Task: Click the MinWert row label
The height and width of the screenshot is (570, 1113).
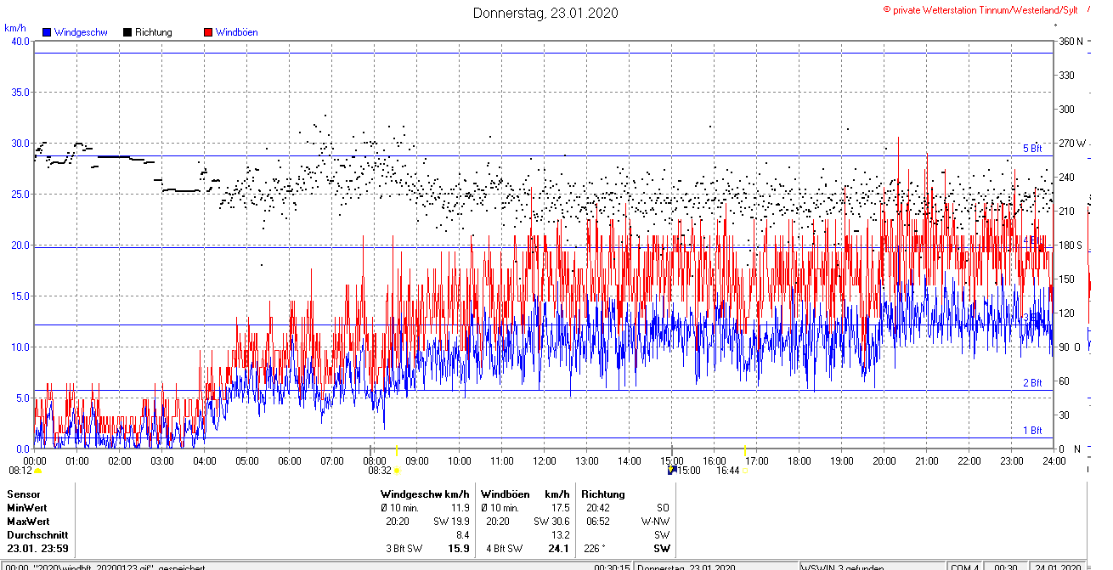Action: 26,508
